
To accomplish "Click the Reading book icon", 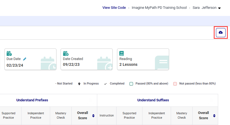I will [x=121, y=53].
